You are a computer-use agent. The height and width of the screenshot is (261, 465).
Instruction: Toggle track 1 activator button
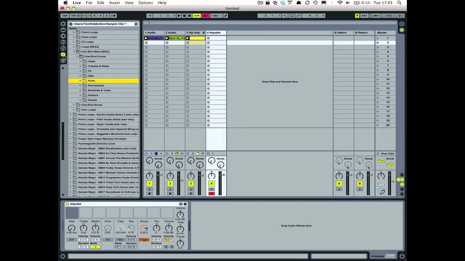coord(149,184)
